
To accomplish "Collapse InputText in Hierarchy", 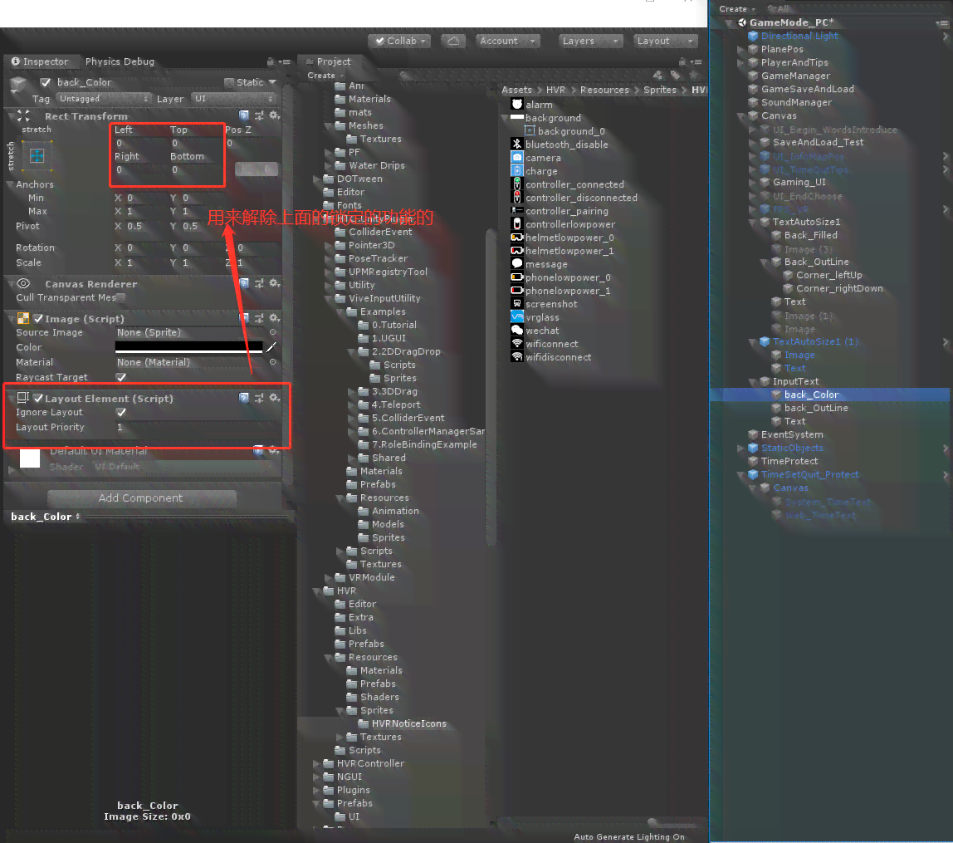I will [752, 381].
